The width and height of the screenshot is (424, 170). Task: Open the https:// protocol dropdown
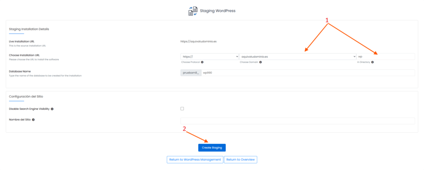(x=210, y=56)
